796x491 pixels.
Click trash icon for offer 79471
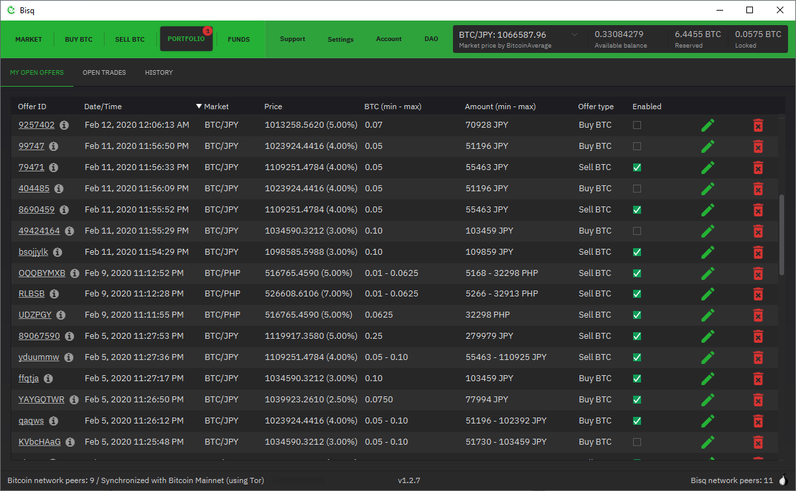758,167
